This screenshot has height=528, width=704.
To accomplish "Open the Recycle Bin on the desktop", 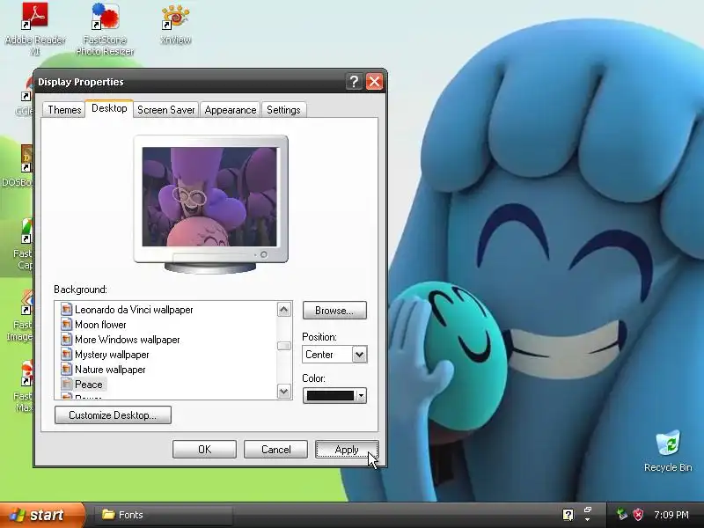I will point(668,451).
